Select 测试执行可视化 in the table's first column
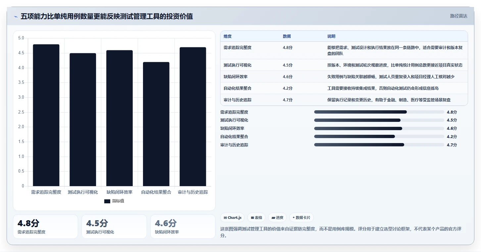This screenshot has height=252, width=481. (x=238, y=65)
